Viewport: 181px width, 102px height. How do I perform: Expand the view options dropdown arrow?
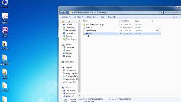pyautogui.click(x=177, y=17)
